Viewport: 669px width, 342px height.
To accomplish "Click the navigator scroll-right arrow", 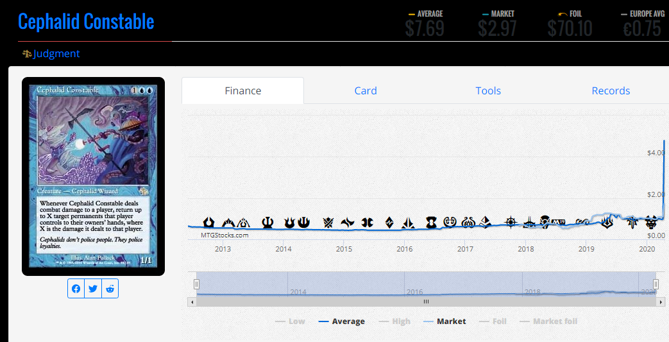I will 661,302.
